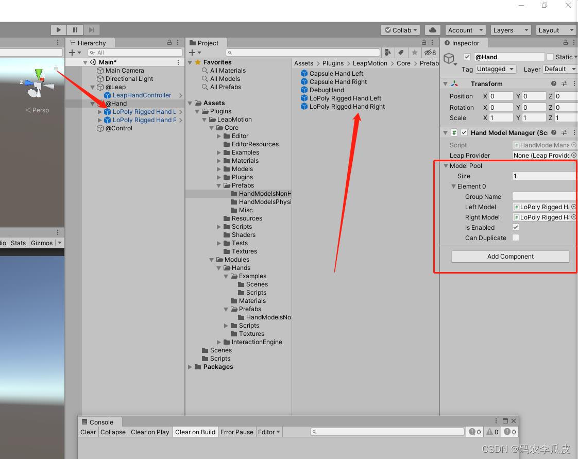The width and height of the screenshot is (578, 459).
Task: Click the Play button in the toolbar
Action: point(58,30)
